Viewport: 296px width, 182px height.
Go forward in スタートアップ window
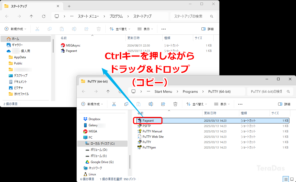click(19, 16)
